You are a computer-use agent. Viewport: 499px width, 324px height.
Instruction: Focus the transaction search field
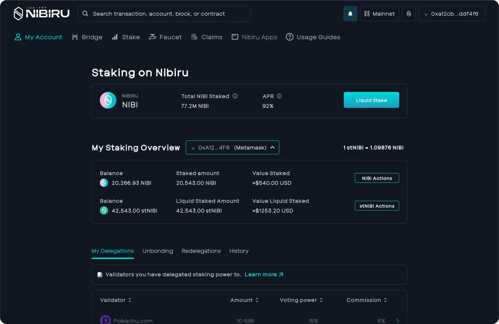pyautogui.click(x=164, y=14)
